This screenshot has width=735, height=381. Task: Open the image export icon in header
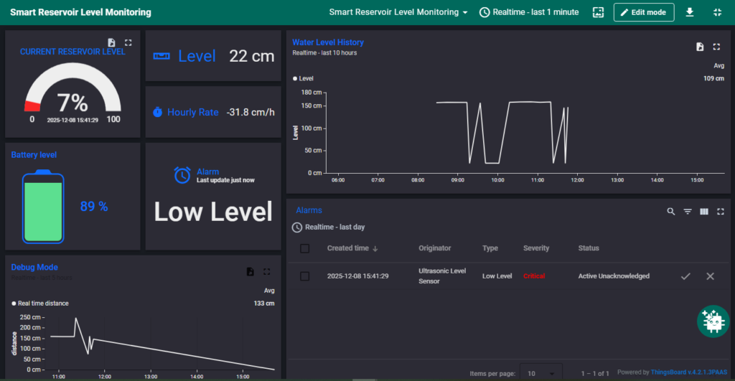598,12
